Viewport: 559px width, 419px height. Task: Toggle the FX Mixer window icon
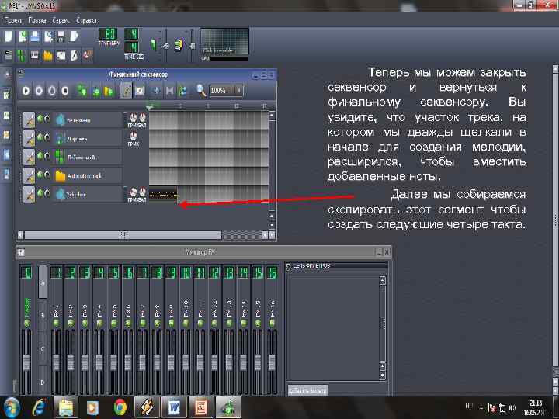click(61, 55)
